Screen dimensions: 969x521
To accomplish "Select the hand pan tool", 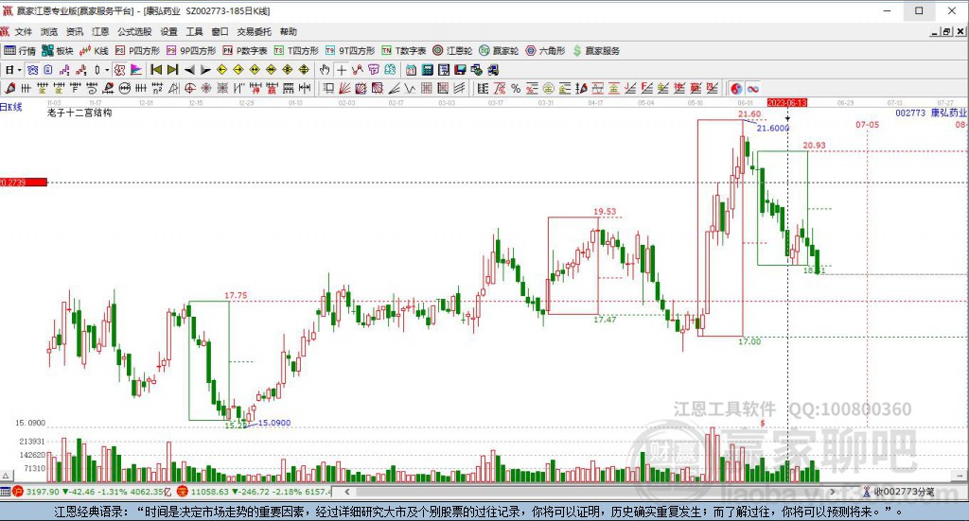I will point(325,70).
